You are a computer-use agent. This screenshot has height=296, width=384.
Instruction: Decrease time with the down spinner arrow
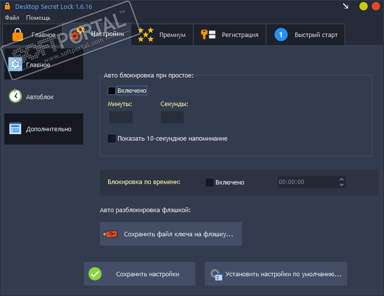342,185
